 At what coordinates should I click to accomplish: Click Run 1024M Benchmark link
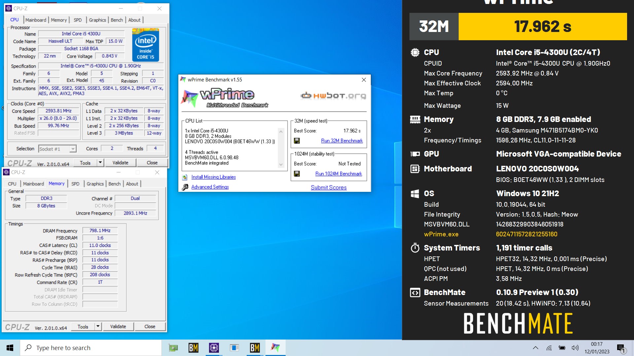coord(338,174)
